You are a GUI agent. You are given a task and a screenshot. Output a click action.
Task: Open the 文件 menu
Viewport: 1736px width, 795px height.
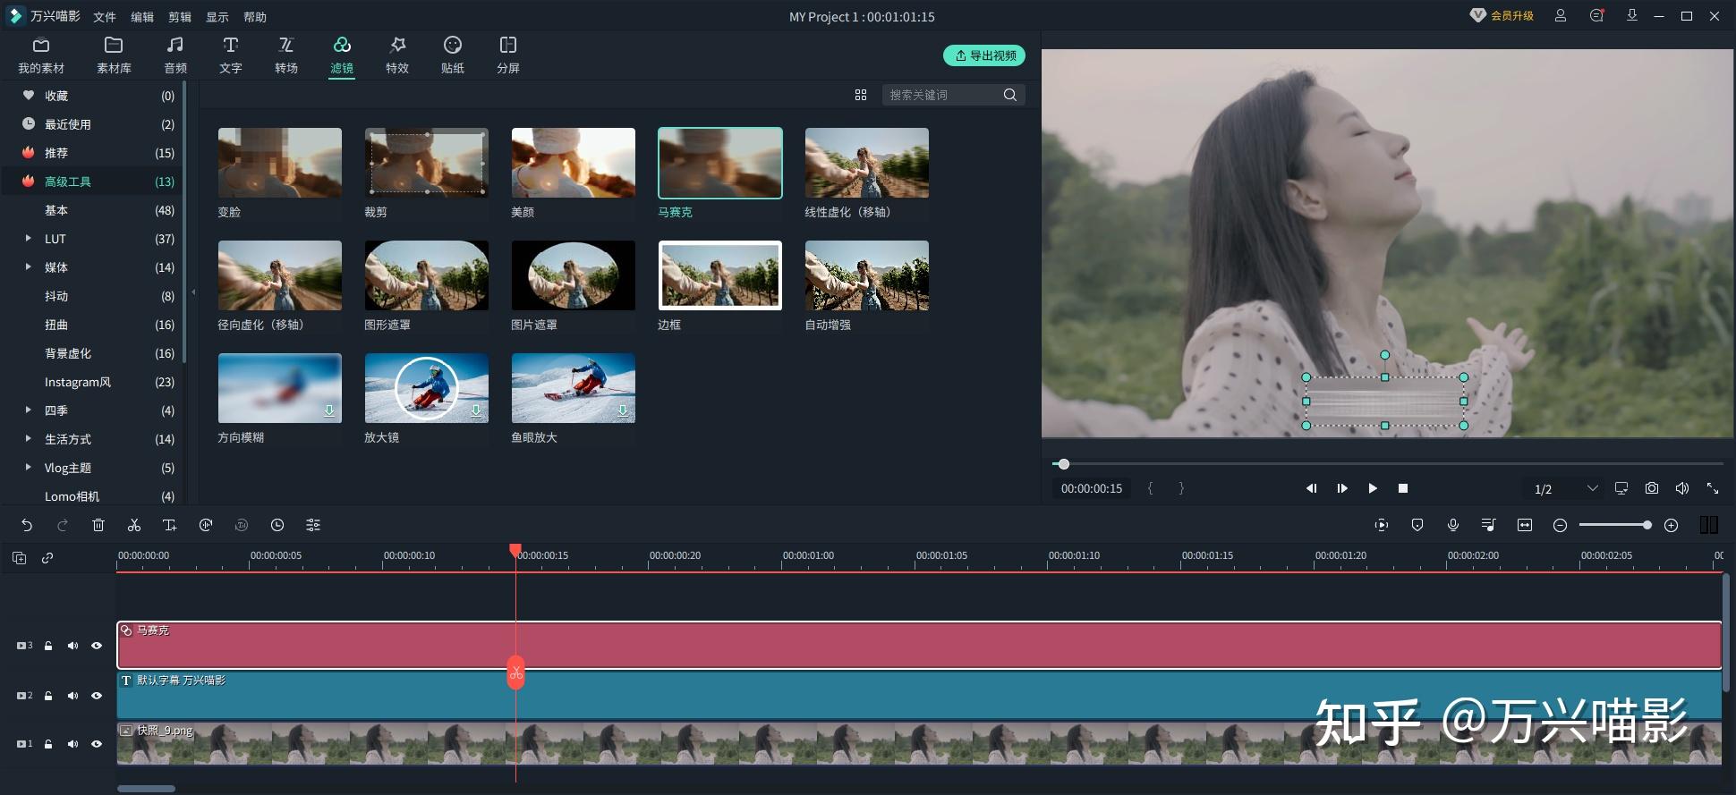point(105,17)
